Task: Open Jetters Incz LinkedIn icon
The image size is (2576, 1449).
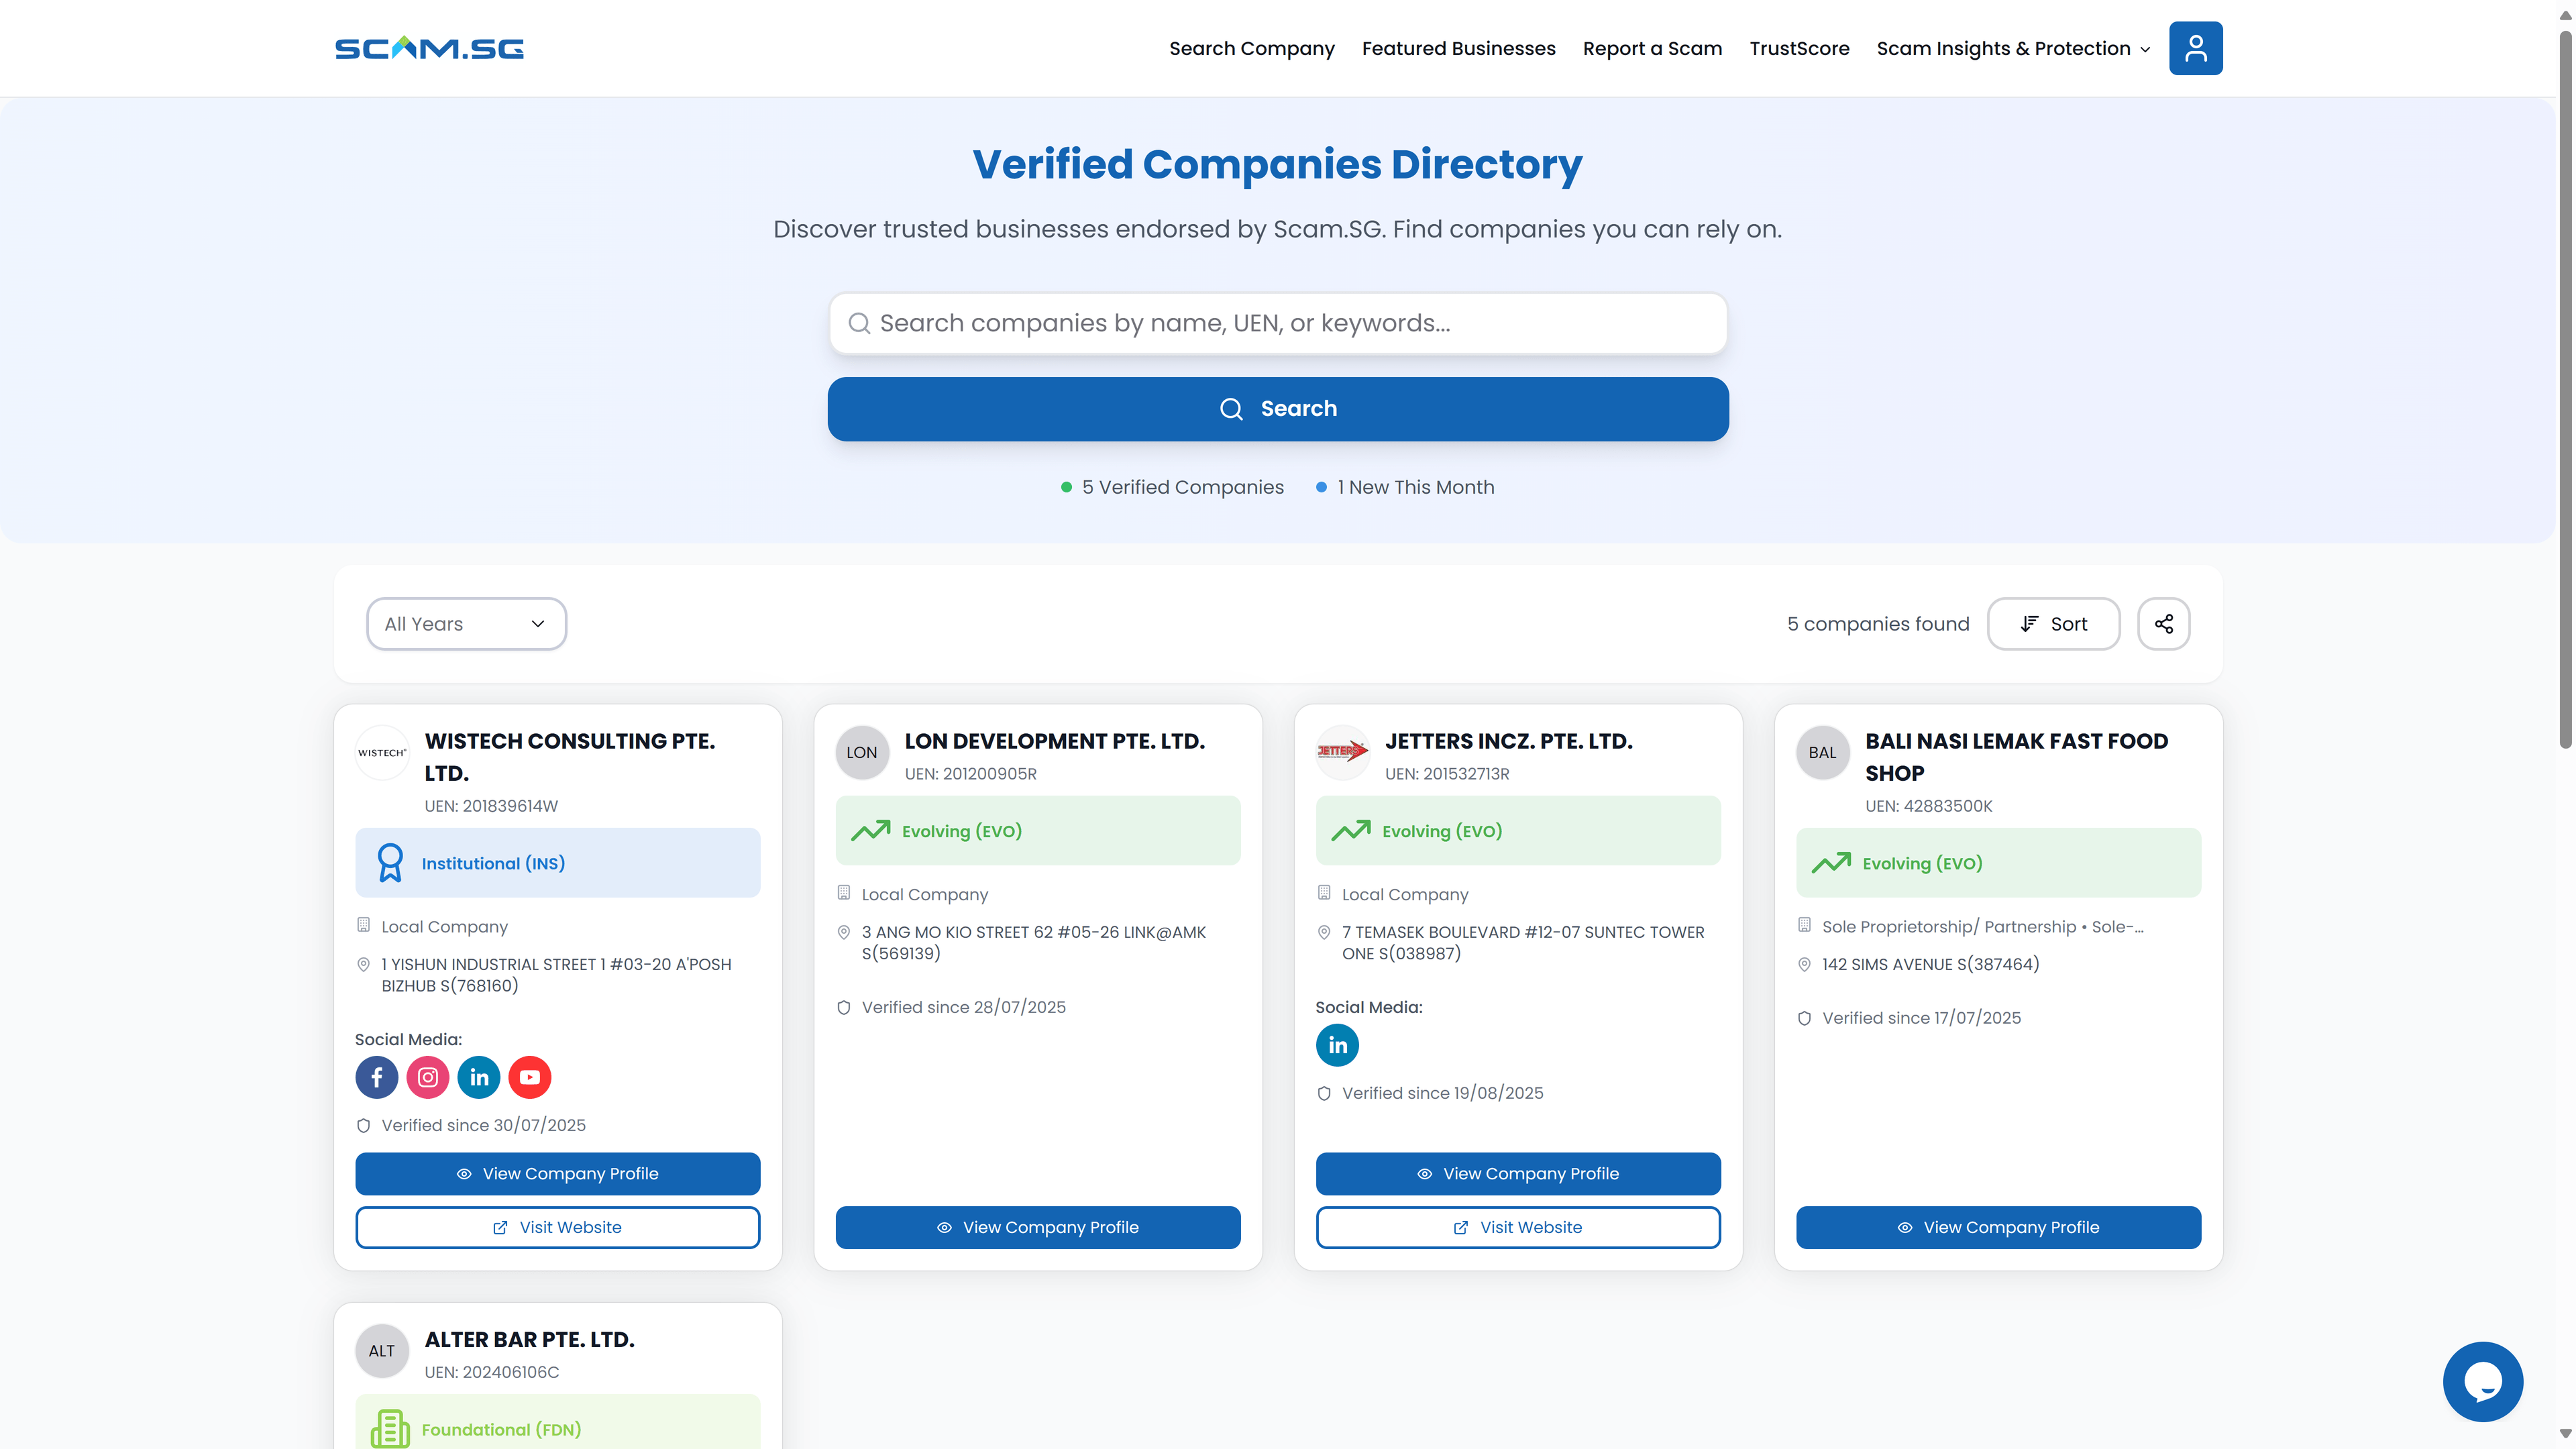Action: [x=1337, y=1045]
